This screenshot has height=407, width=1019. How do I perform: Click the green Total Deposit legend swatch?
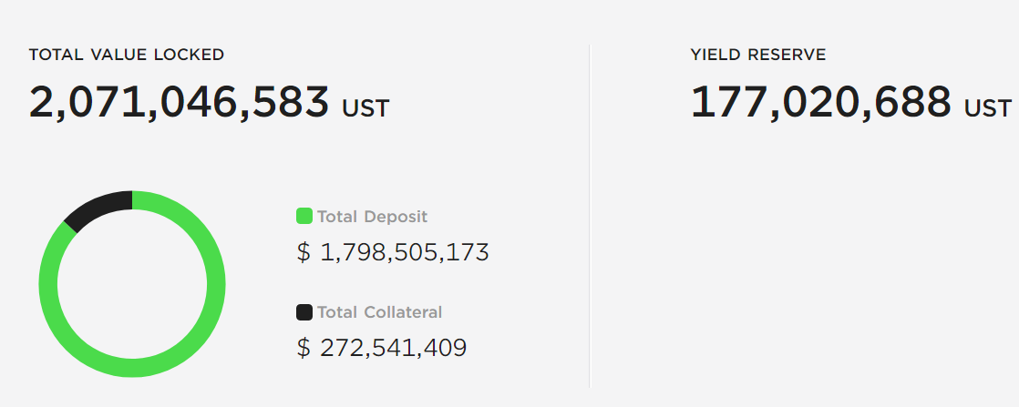304,216
